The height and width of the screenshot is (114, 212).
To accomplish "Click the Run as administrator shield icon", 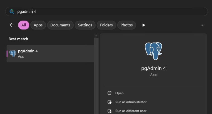I will pyautogui.click(x=109, y=102).
